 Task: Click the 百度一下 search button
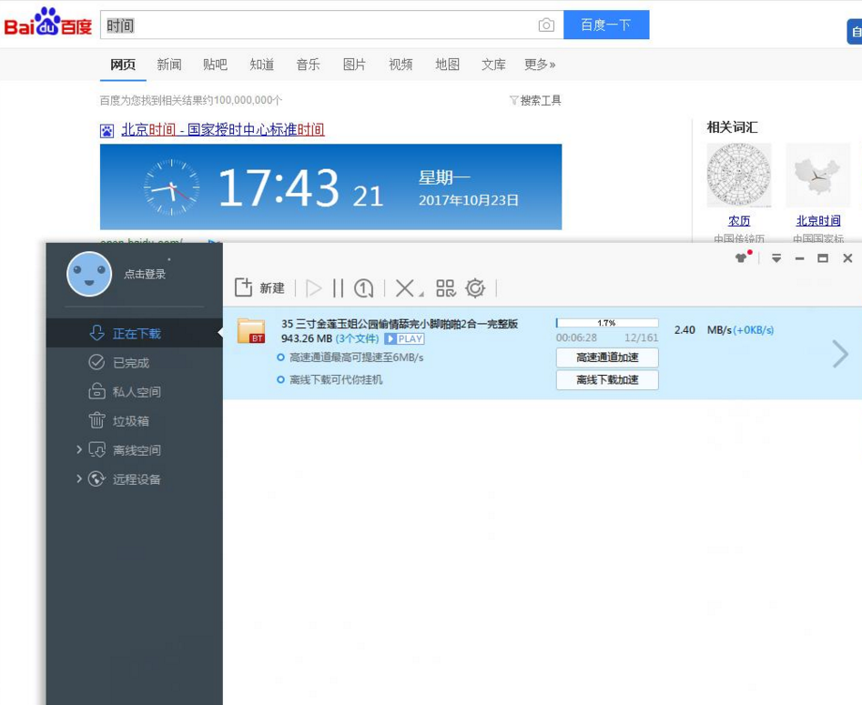point(606,25)
